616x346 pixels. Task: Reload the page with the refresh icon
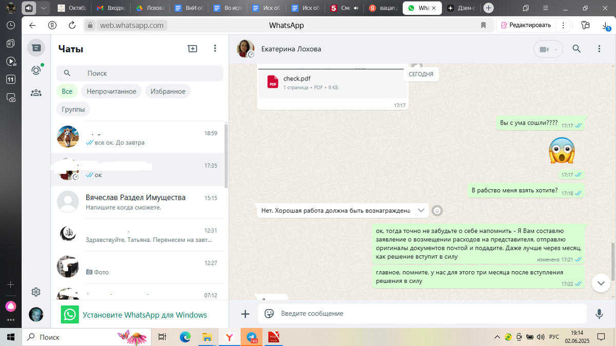click(x=72, y=25)
